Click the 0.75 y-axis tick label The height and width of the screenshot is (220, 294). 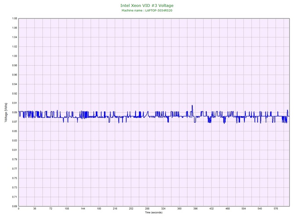(x=14, y=178)
